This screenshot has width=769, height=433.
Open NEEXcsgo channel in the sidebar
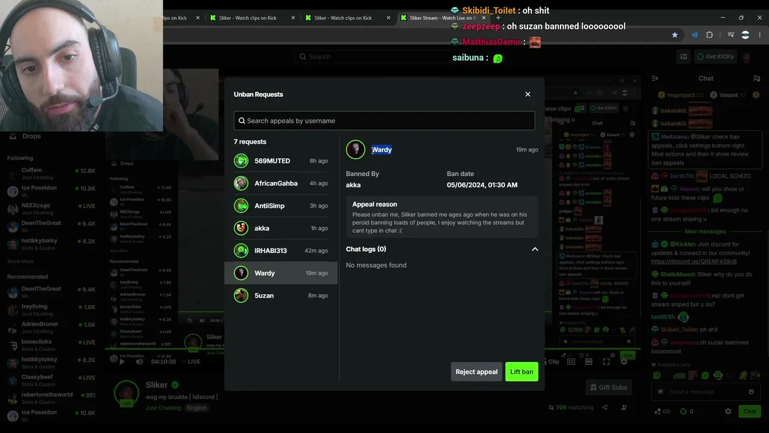click(51, 208)
